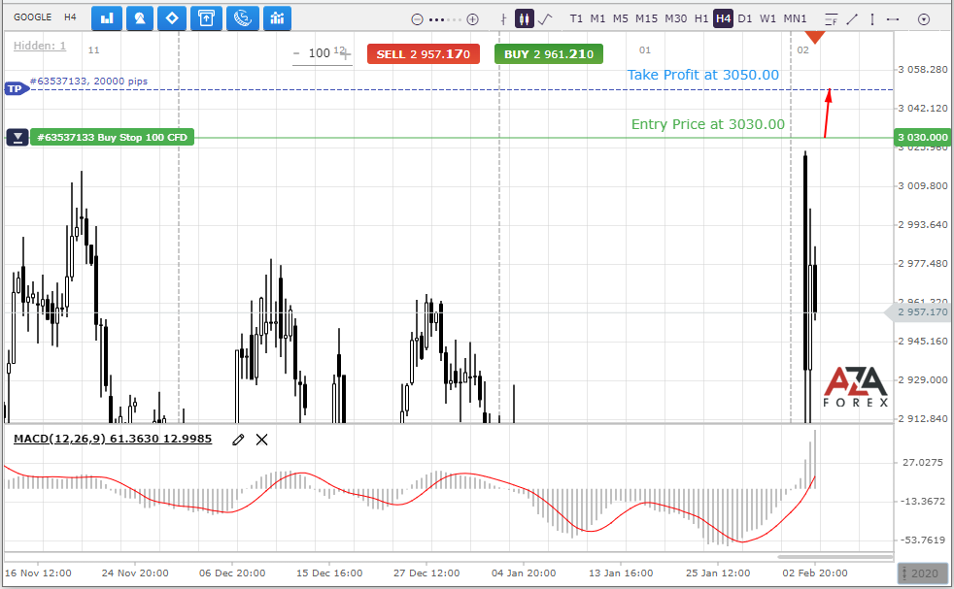Image resolution: width=954 pixels, height=589 pixels.
Task: Click the SELL 2 957.170 button
Action: pyautogui.click(x=424, y=54)
